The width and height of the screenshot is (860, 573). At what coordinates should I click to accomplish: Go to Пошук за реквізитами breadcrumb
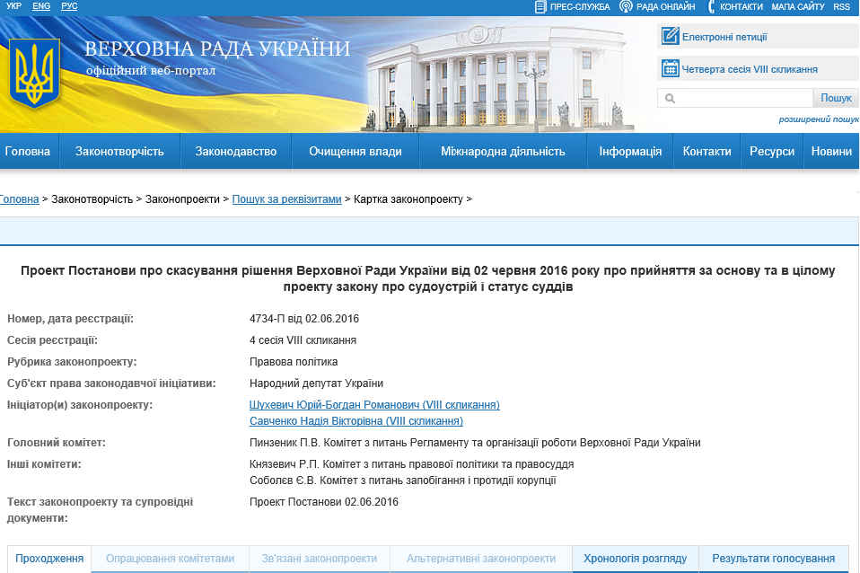click(286, 199)
